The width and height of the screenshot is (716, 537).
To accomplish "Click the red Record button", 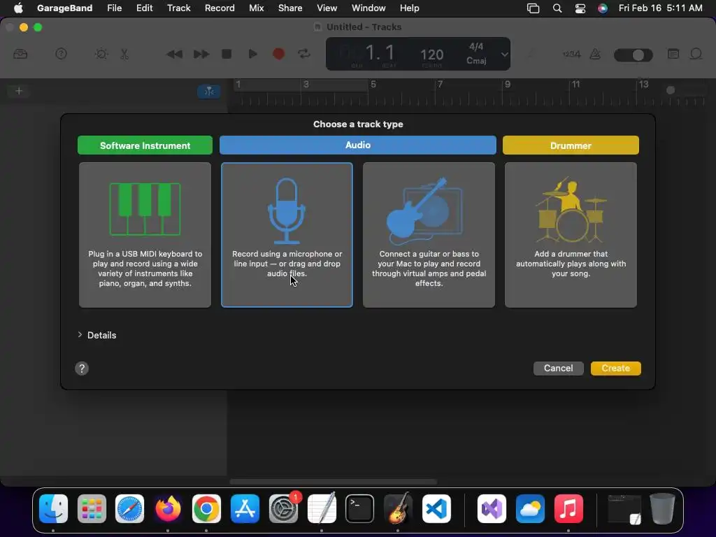I will pos(278,55).
